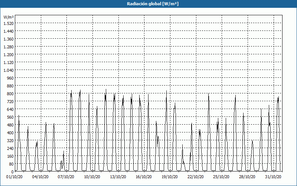Click the 160 y-axis label
This screenshot has width=297, height=186.
point(10,156)
